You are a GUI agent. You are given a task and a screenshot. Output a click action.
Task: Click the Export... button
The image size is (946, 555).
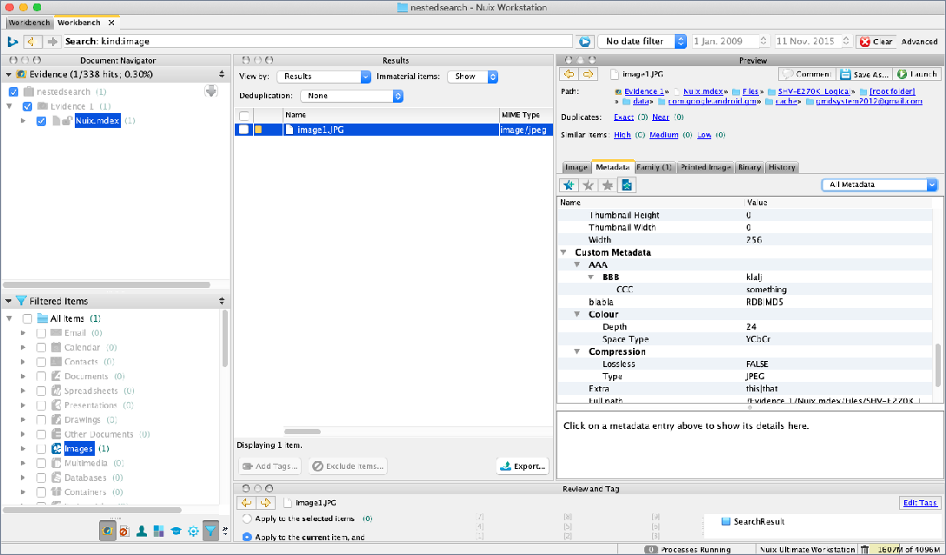523,466
